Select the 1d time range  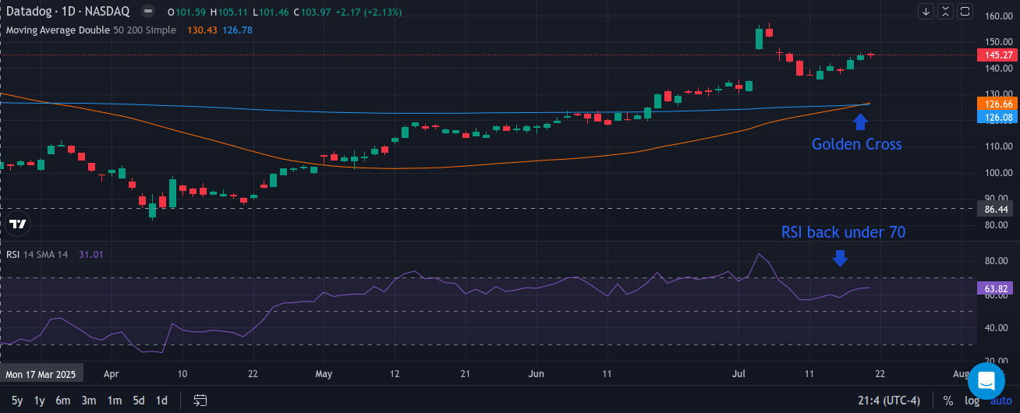click(x=161, y=401)
